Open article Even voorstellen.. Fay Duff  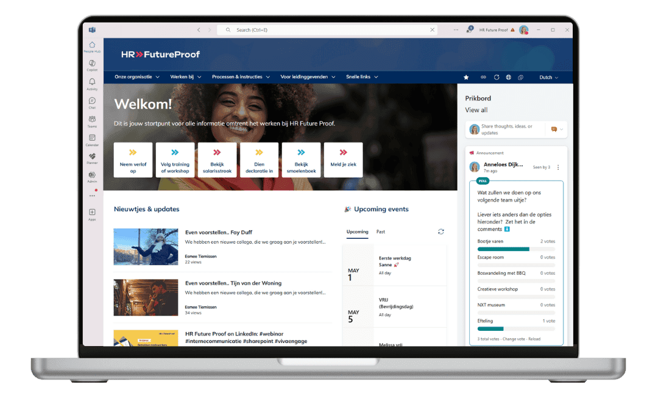219,232
